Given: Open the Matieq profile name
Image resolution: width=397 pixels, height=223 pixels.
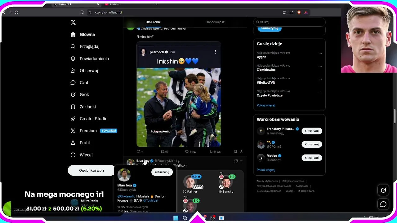Looking at the screenshot, I should [272, 156].
